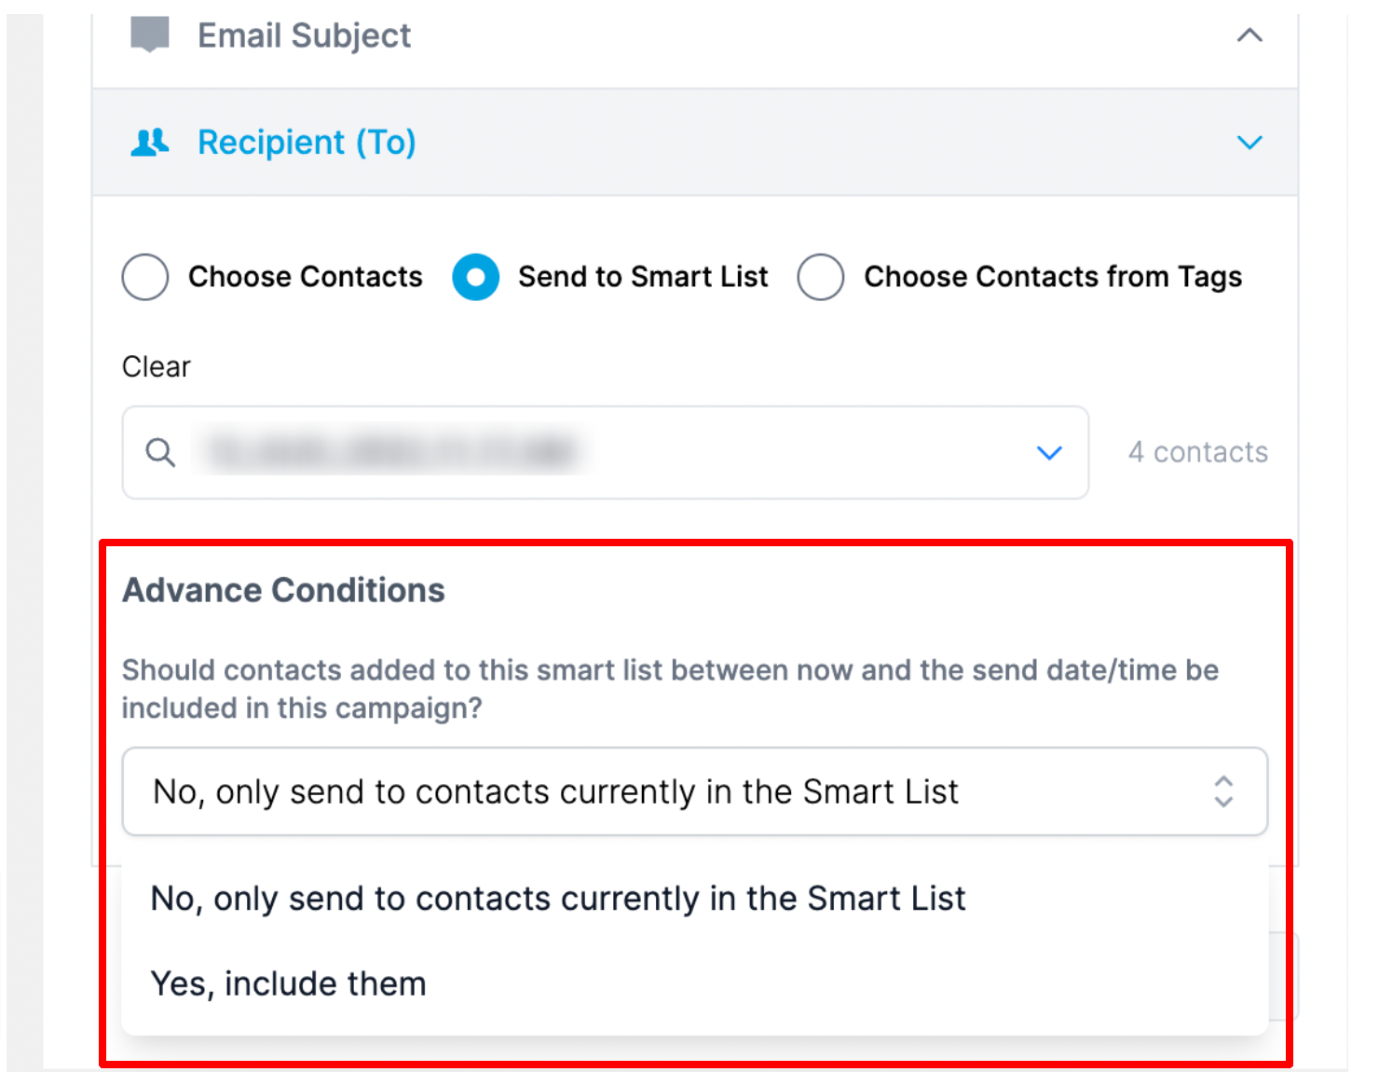Choose option No, only send to current contacts
Screen dimensions: 1379x1072
coord(558,899)
